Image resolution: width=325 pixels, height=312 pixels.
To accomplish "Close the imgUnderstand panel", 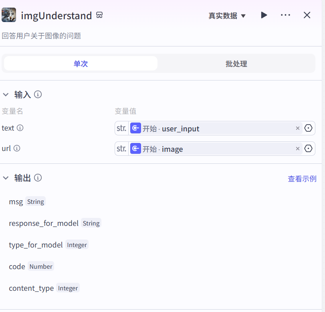I will click(x=307, y=15).
